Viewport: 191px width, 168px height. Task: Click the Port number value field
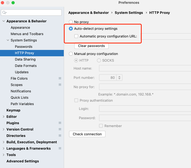click(x=108, y=77)
